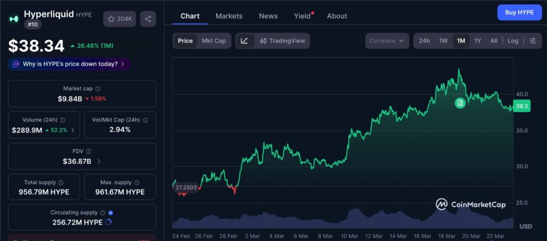Image resolution: width=547 pixels, height=241 pixels.
Task: Open the share icon button
Action: [148, 19]
